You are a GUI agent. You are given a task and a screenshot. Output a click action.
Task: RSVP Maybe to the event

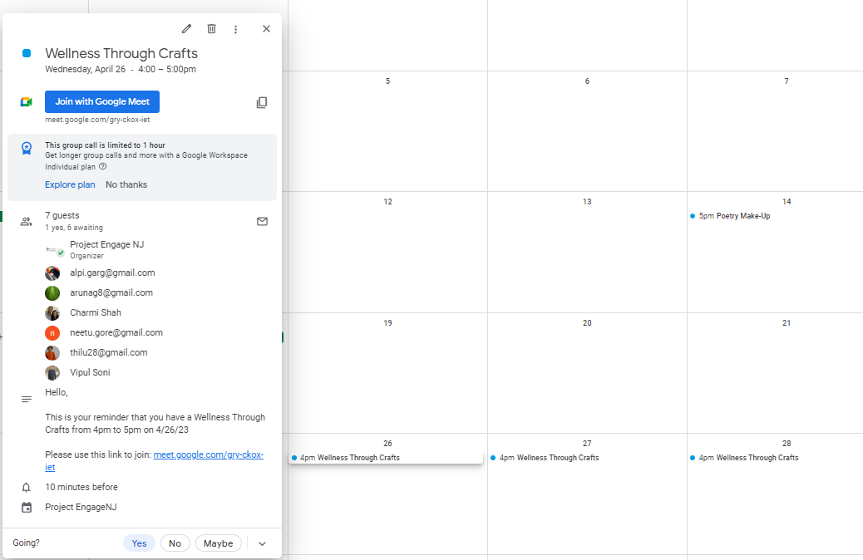click(219, 543)
